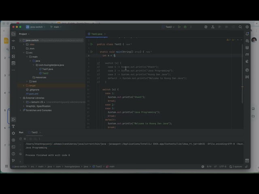Open the Project tool window folder icon
Viewport: 259px width, 194px height.
coord(13,34)
